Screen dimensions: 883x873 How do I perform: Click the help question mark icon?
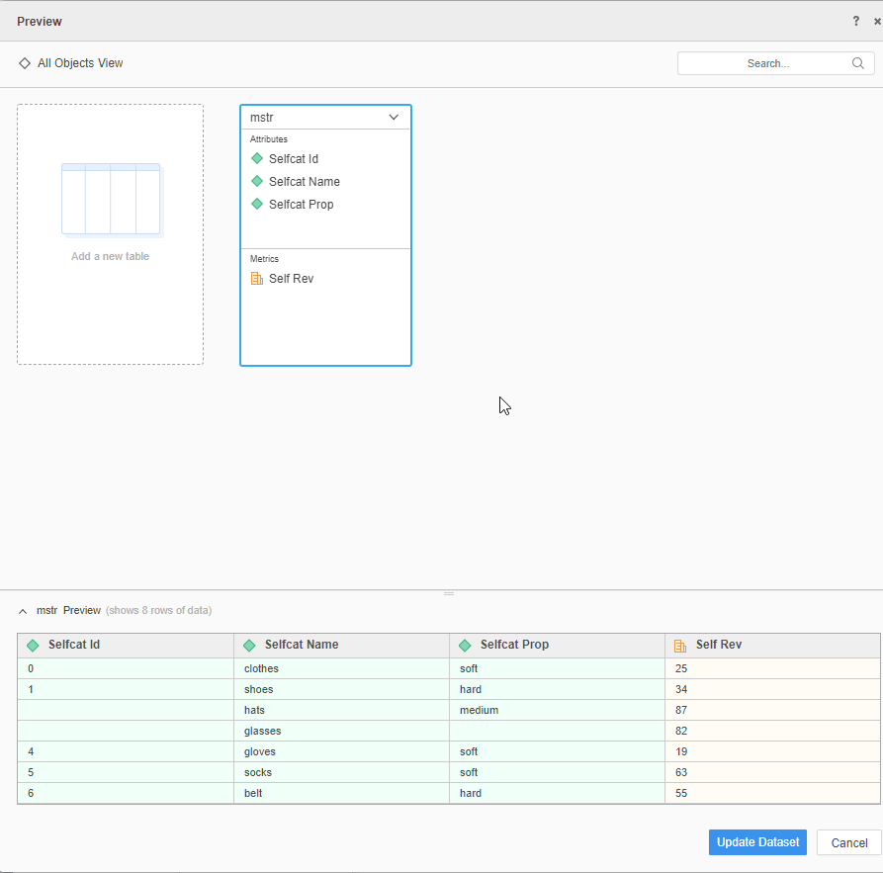tap(856, 22)
